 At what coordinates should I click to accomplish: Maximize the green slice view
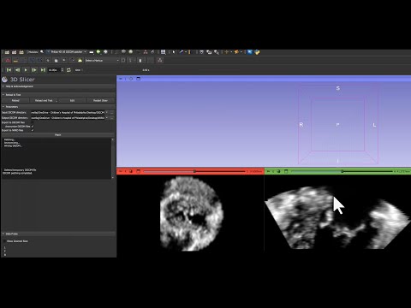pyautogui.click(x=286, y=171)
